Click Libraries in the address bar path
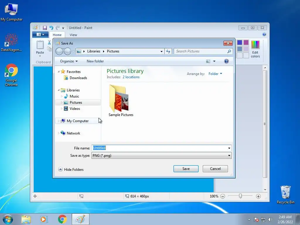 [x=93, y=51]
